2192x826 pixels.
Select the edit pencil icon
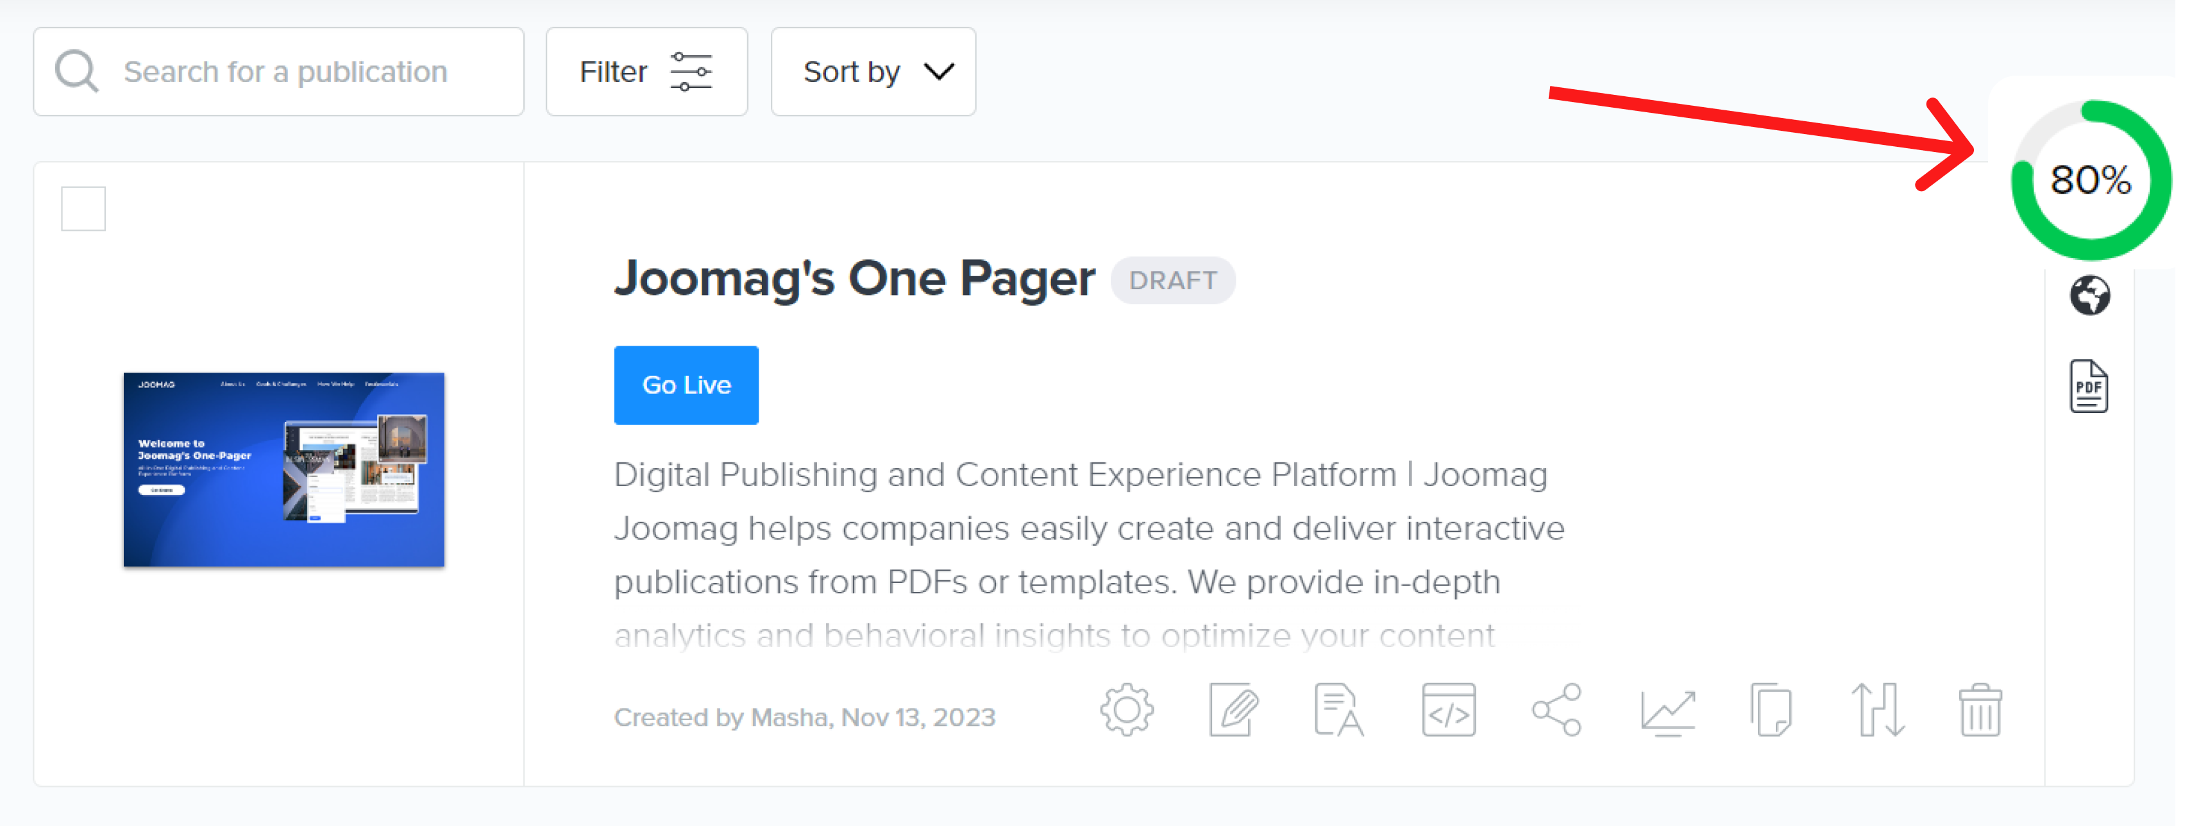pos(1233,711)
